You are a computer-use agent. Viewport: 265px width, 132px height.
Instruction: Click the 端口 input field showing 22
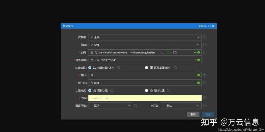[145, 75]
